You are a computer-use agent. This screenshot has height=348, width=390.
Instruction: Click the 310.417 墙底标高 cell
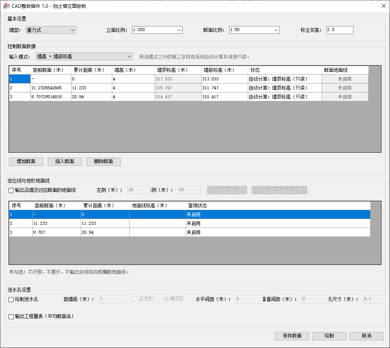(225, 97)
